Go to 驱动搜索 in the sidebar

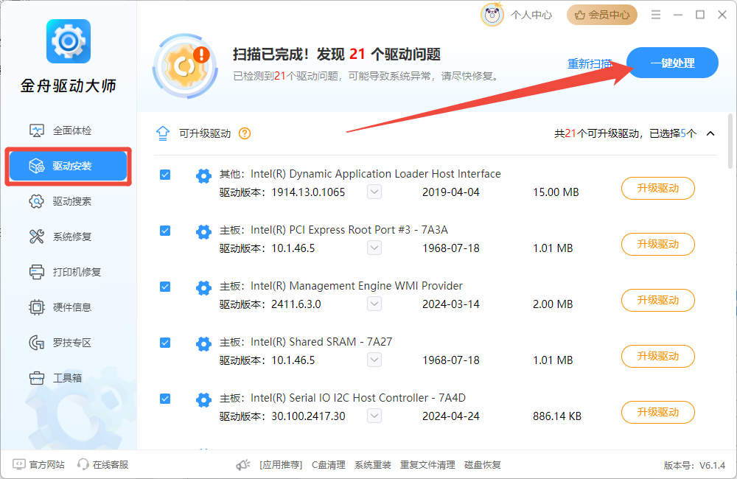click(x=68, y=201)
